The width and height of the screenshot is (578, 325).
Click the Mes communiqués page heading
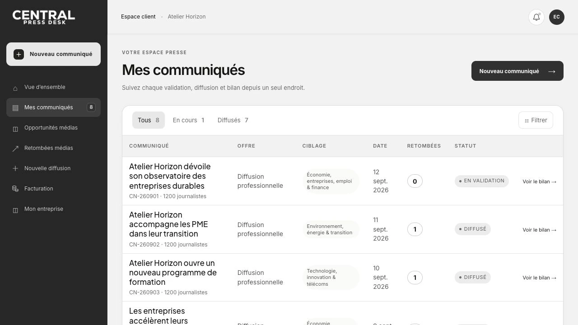(183, 70)
